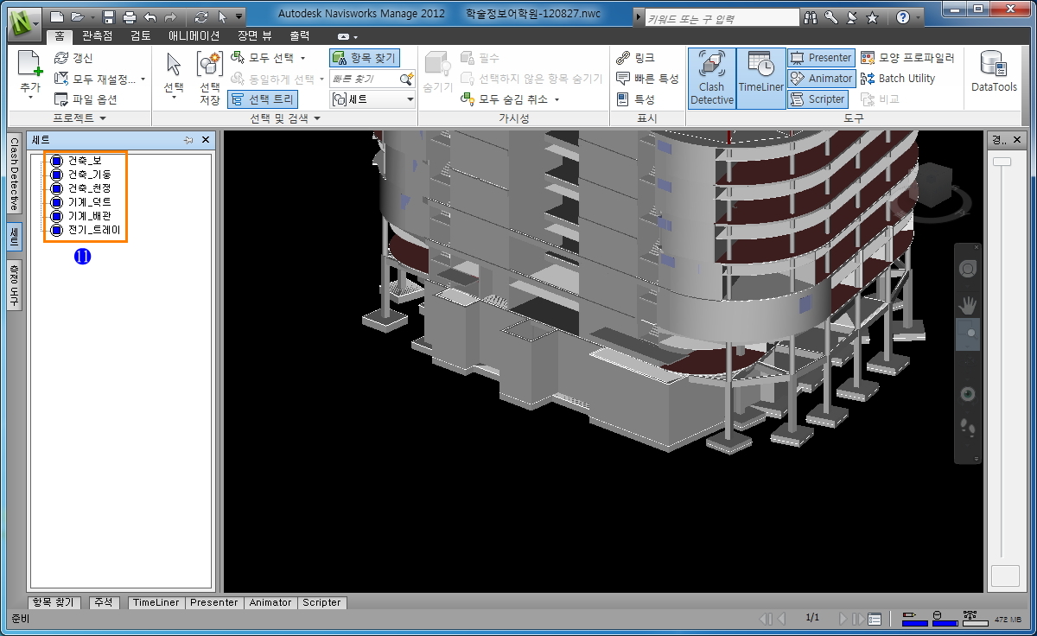Expand the 모두 숨김 취소 dropdown arrow
Image resolution: width=1037 pixels, height=636 pixels.
pos(557,99)
